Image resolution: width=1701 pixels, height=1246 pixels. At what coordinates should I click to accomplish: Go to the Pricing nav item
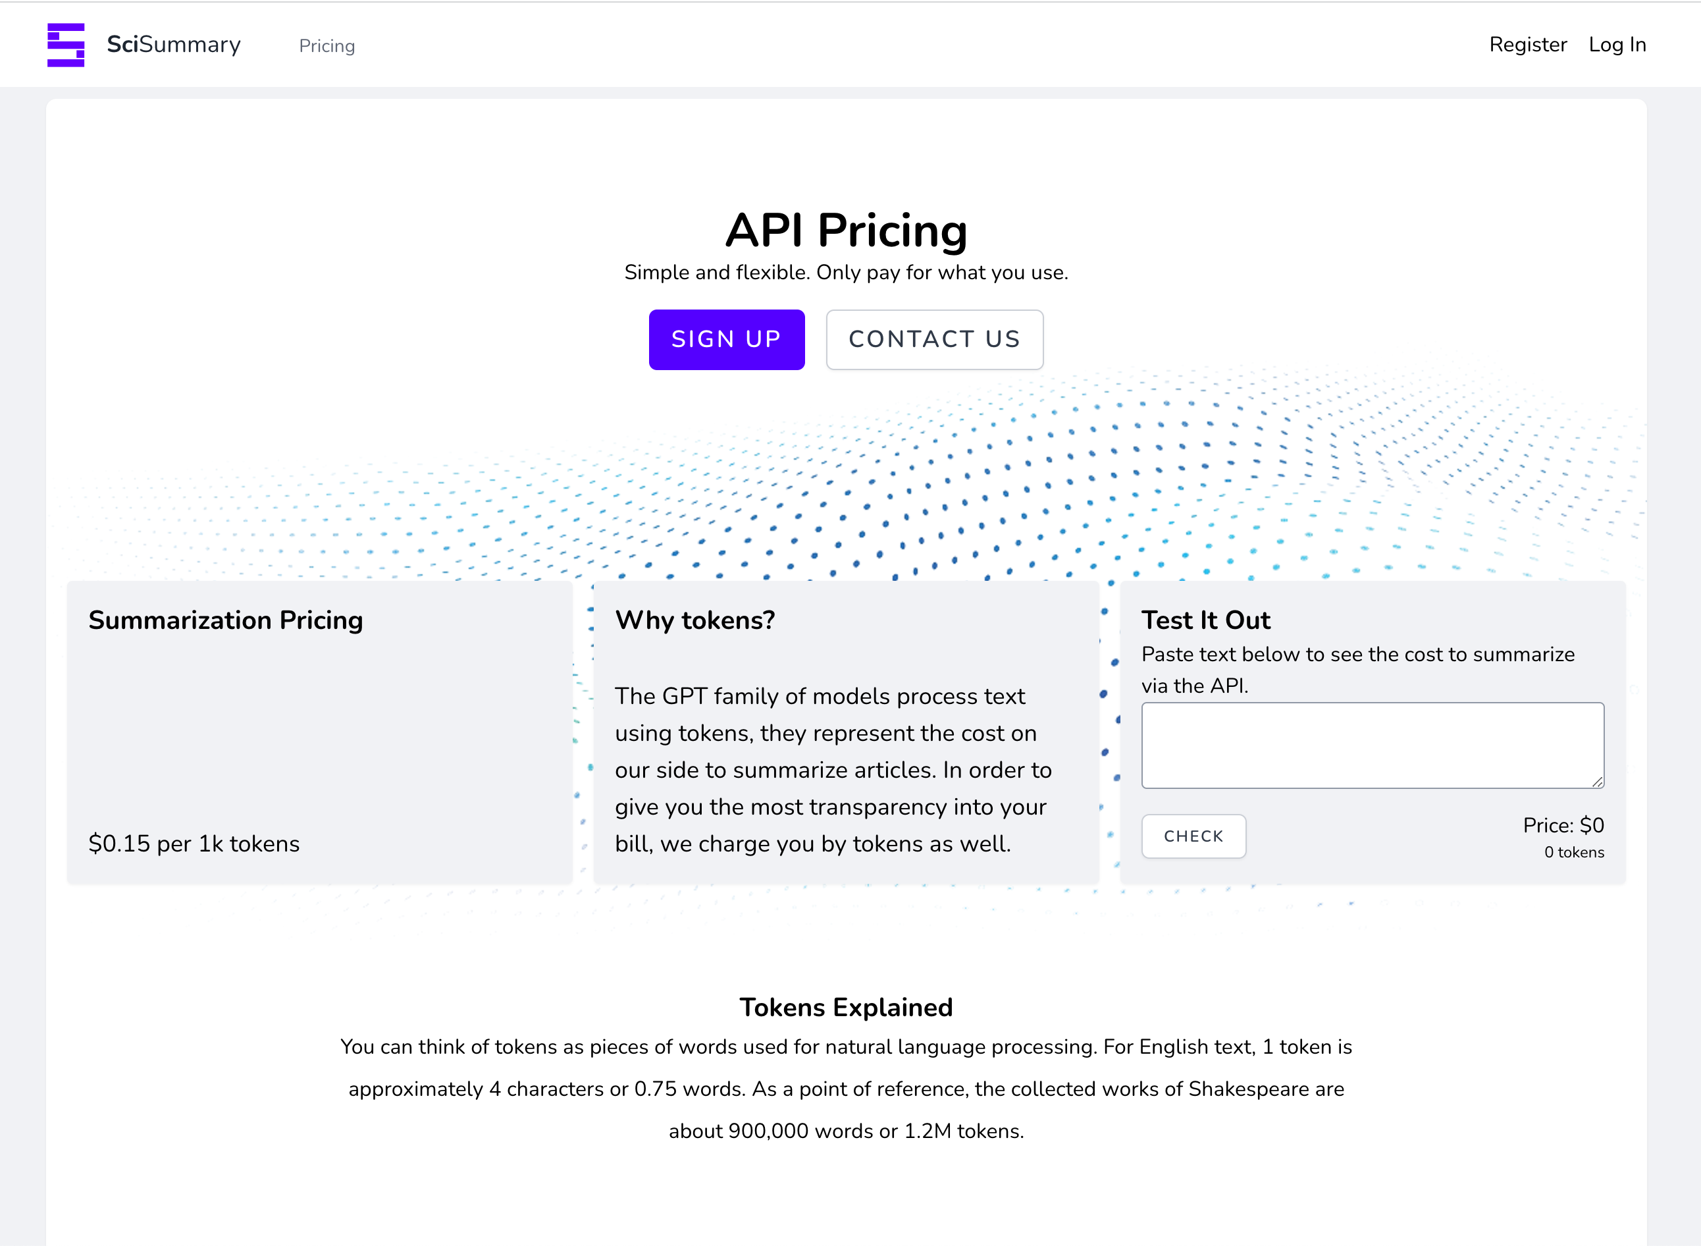point(327,46)
